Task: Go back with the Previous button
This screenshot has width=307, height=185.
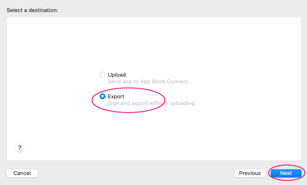Action: pos(250,173)
